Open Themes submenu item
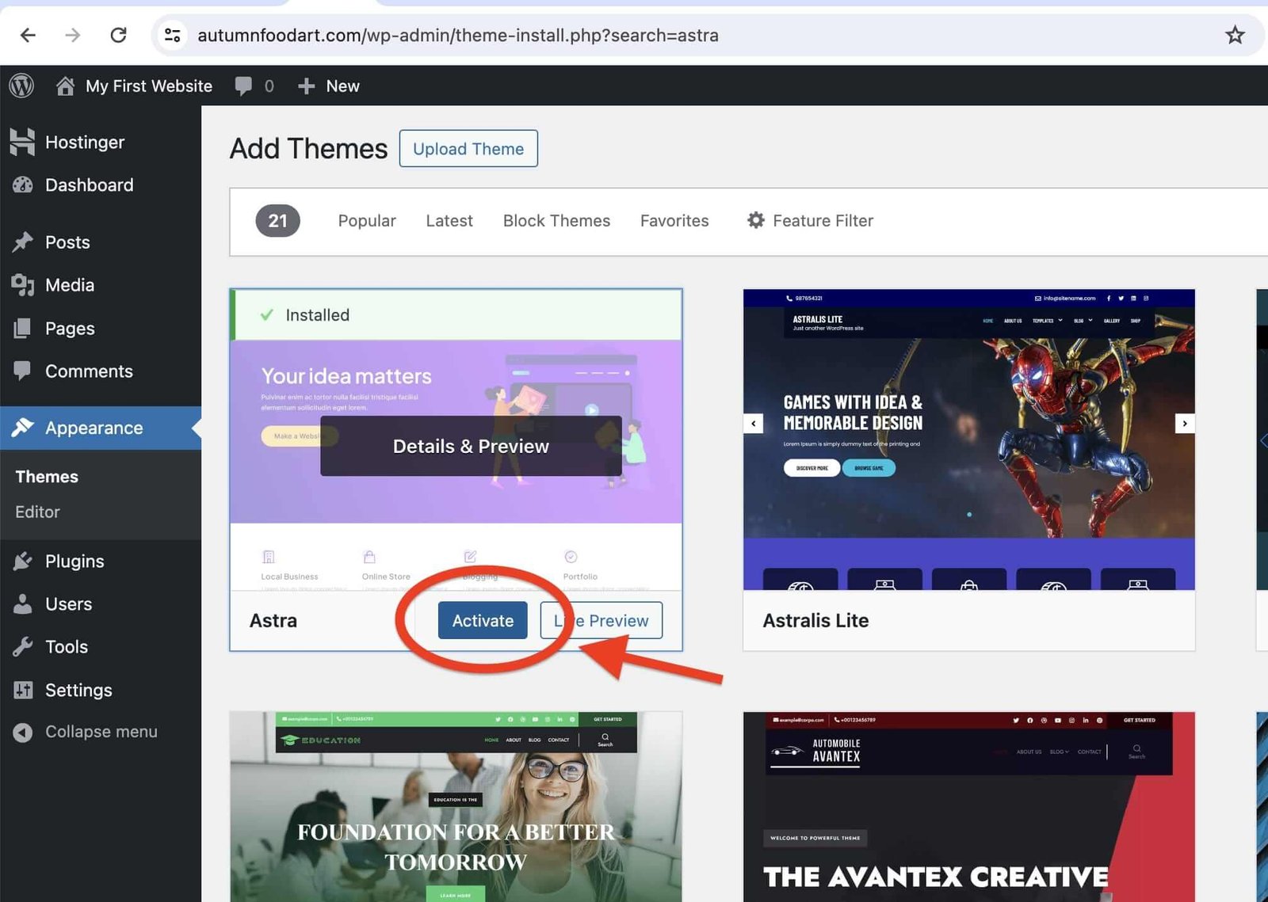 point(47,476)
